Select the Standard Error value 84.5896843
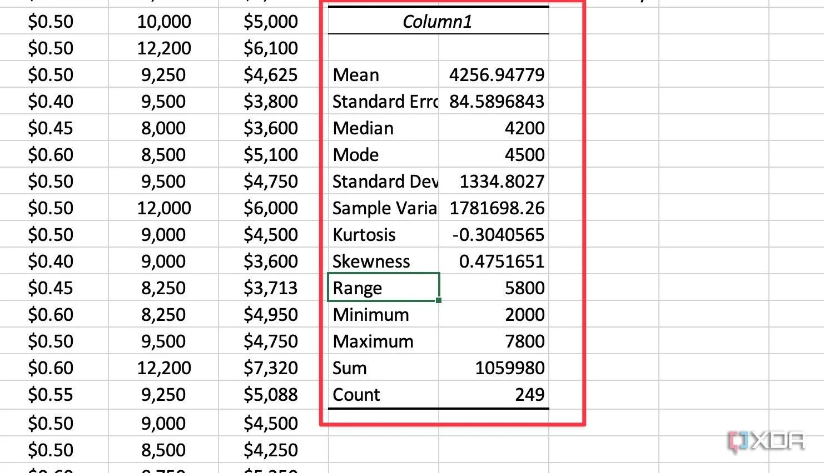Viewport: 824px width, 473px height. (x=496, y=102)
